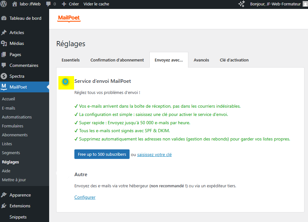Click the Tableau de bord dashboard icon
Viewport: 308px width, 222px height.
pyautogui.click(x=4, y=18)
